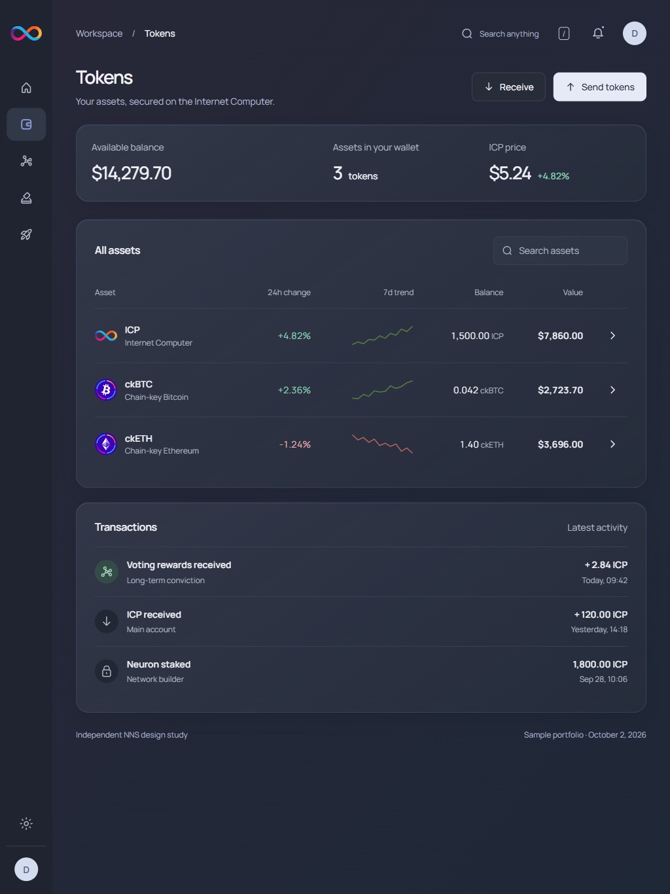Click the 24h change column header
The height and width of the screenshot is (894, 670).
[x=289, y=293]
